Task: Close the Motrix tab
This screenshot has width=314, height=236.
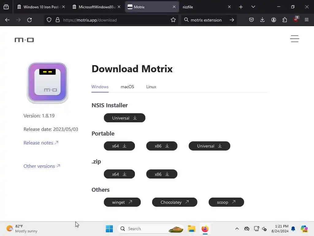Action: point(174,7)
